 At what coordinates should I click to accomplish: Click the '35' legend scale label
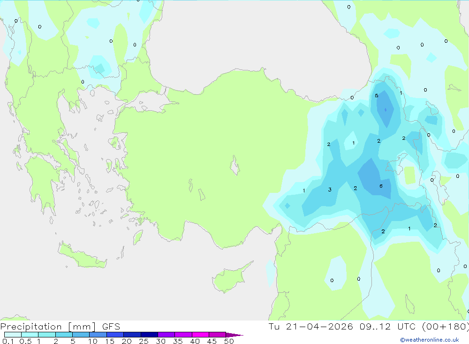click(178, 341)
